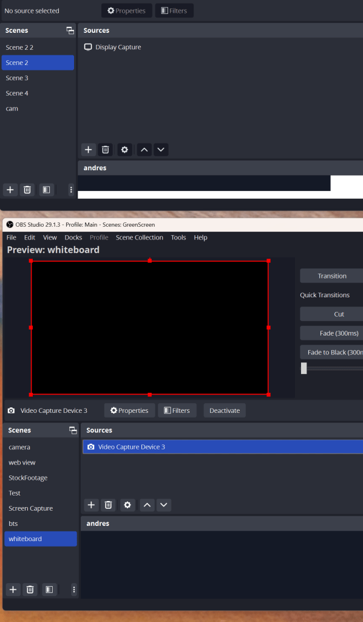Add a source in upper window Sources panel
Viewport: 363px width, 622px height.
pos(88,150)
